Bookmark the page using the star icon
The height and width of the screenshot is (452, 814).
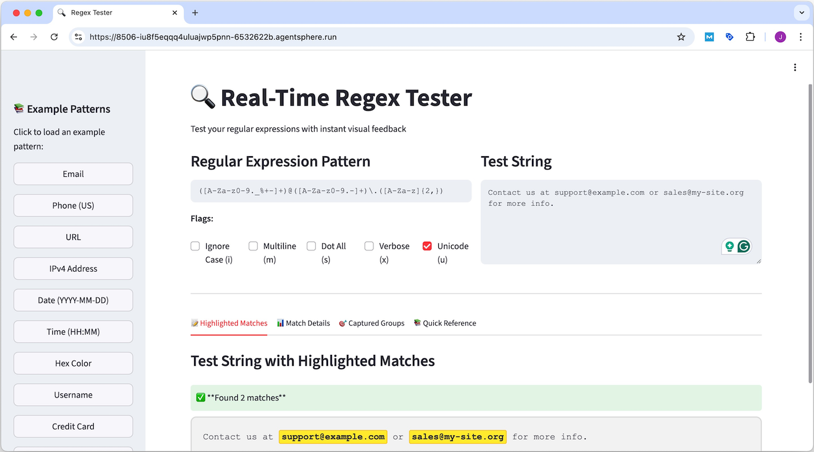(x=681, y=36)
